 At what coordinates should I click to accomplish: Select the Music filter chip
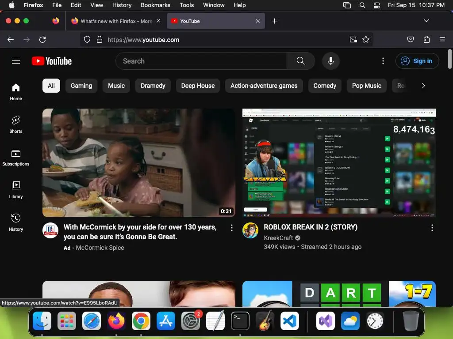coord(116,86)
